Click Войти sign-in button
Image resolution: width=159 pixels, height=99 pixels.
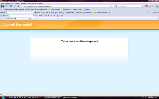tap(154, 13)
